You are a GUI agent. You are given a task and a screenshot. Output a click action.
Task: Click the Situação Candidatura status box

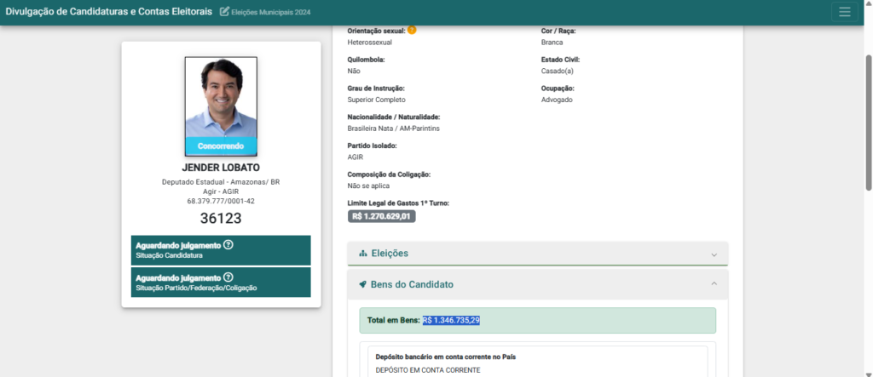pos(221,250)
